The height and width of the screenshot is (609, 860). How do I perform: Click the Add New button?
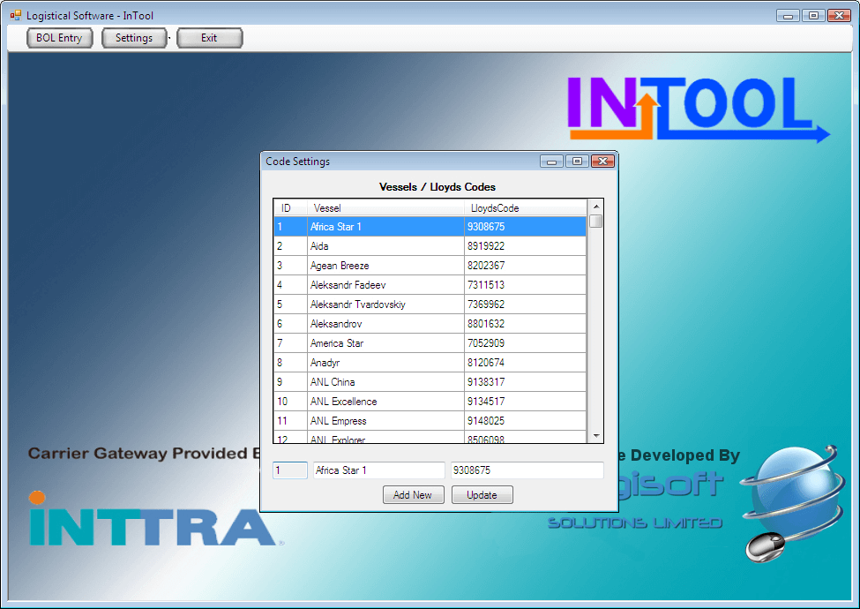coord(413,495)
